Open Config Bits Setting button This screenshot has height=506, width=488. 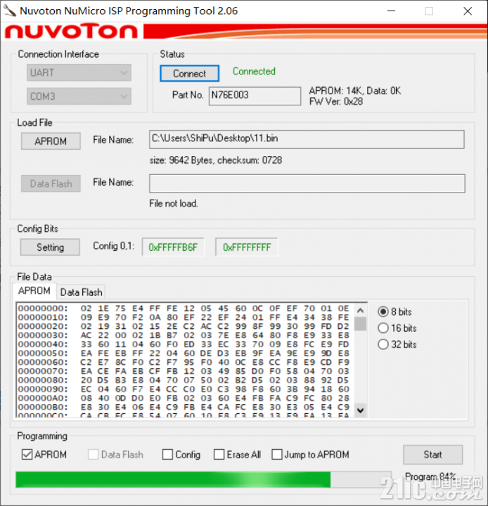pyautogui.click(x=50, y=247)
